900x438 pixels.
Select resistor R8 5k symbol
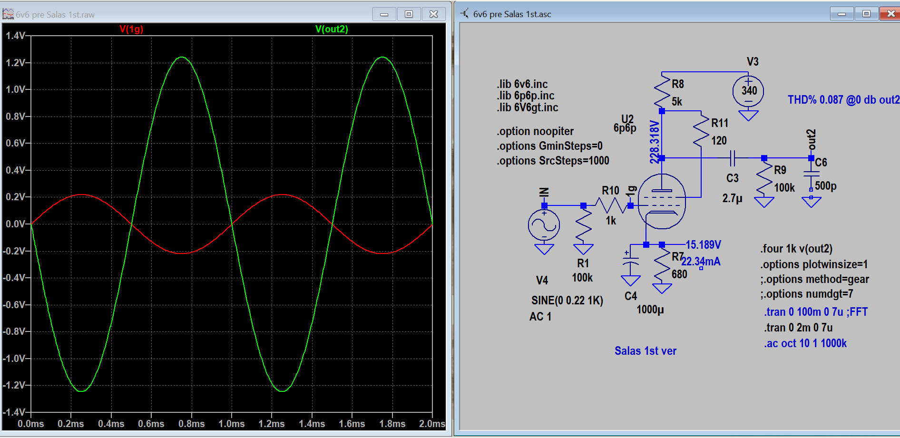[x=662, y=90]
